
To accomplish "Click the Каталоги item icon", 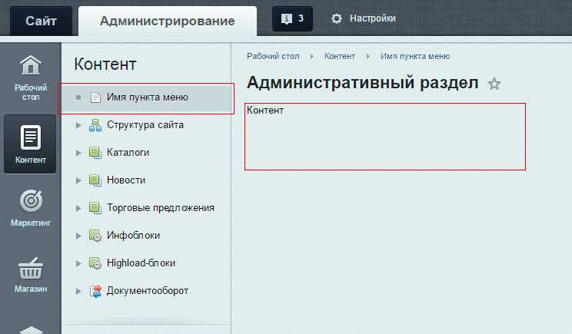I will coord(95,153).
